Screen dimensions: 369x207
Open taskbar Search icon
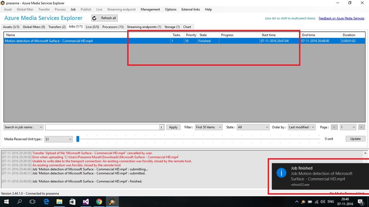19,202
